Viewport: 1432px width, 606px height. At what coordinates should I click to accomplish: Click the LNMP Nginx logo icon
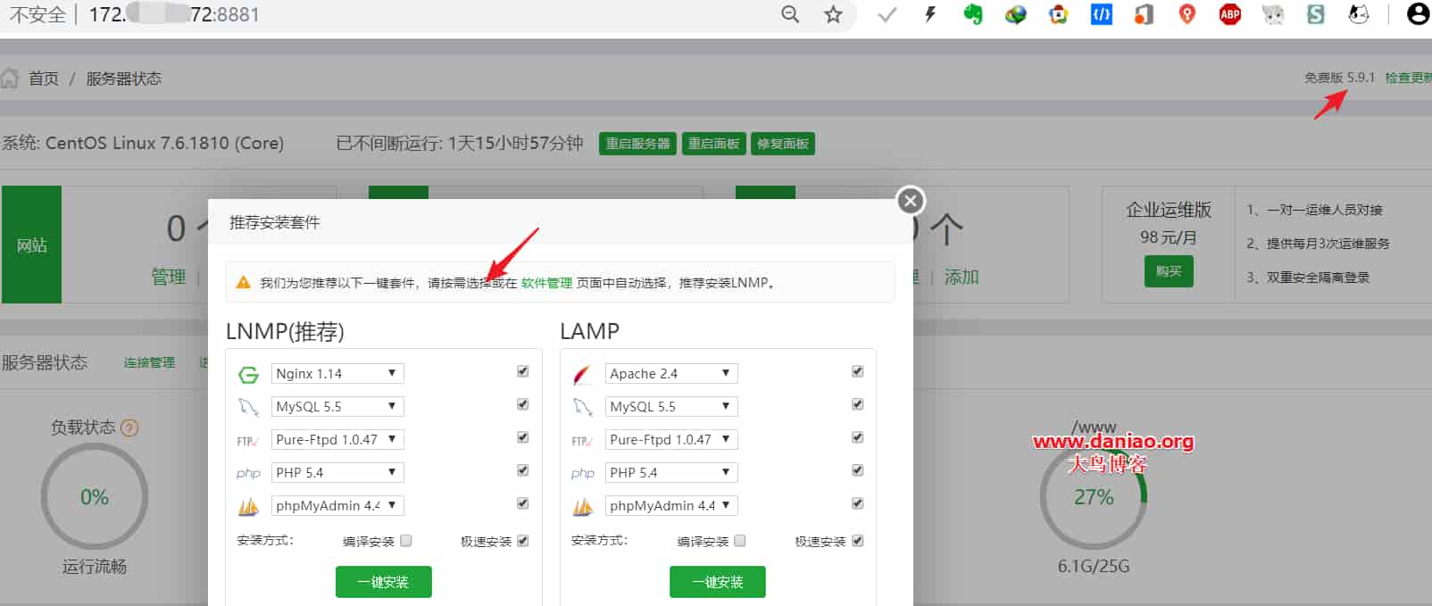coord(248,374)
